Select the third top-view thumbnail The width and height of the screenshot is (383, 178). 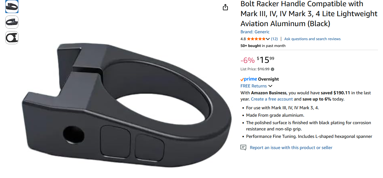(12, 38)
